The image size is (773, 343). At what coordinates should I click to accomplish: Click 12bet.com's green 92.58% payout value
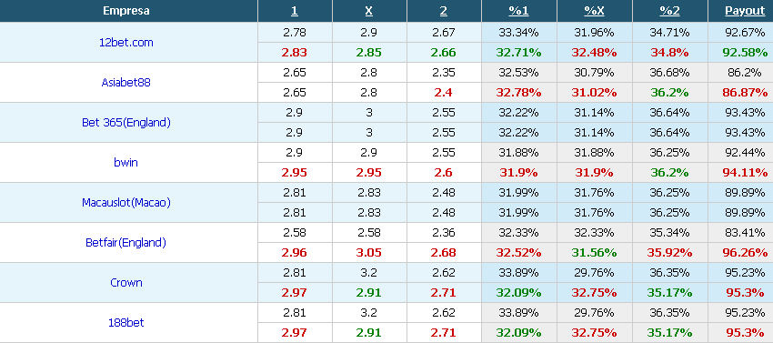[x=745, y=52]
